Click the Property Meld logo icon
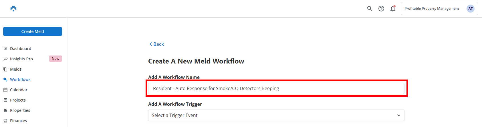The width and height of the screenshot is (482, 127). [x=13, y=9]
